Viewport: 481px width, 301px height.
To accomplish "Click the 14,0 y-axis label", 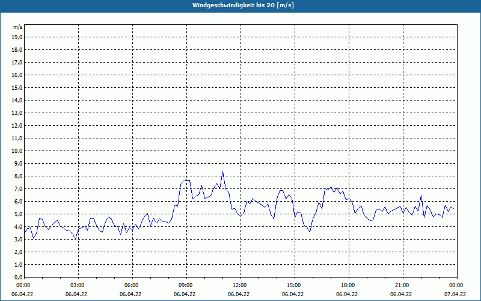I will (17, 100).
